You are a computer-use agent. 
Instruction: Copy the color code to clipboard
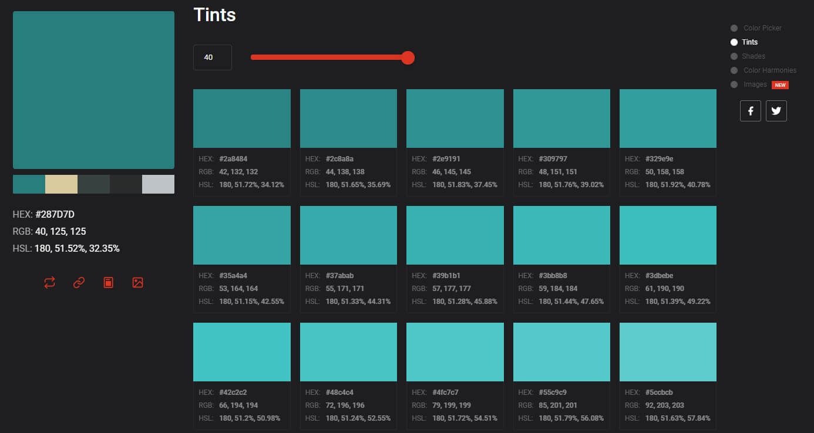point(108,282)
